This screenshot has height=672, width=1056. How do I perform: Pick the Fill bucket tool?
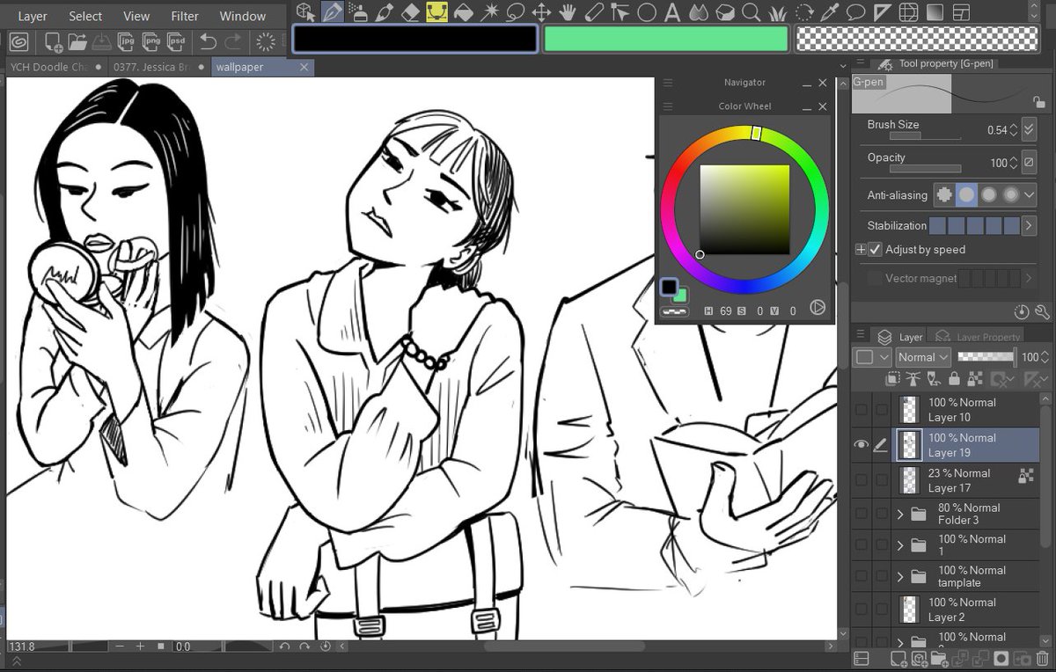point(463,12)
